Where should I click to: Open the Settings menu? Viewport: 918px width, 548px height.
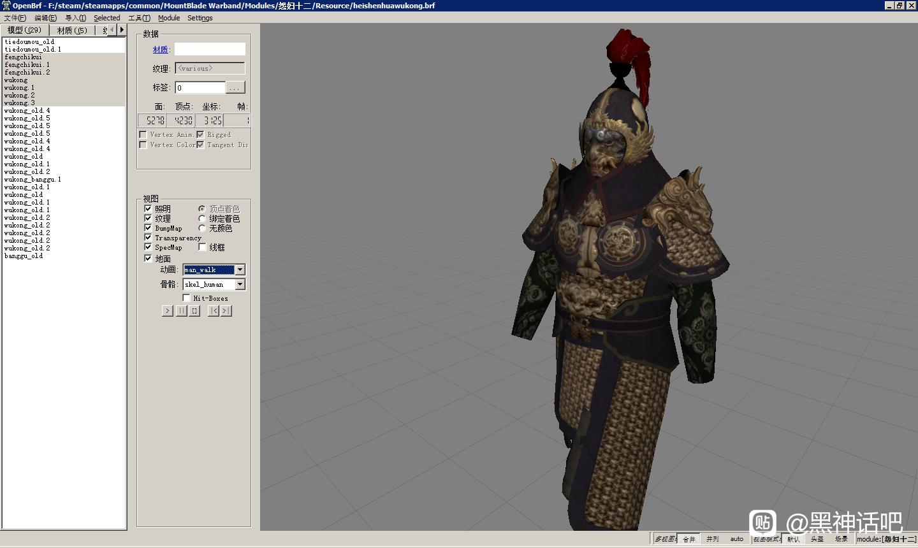(x=200, y=18)
